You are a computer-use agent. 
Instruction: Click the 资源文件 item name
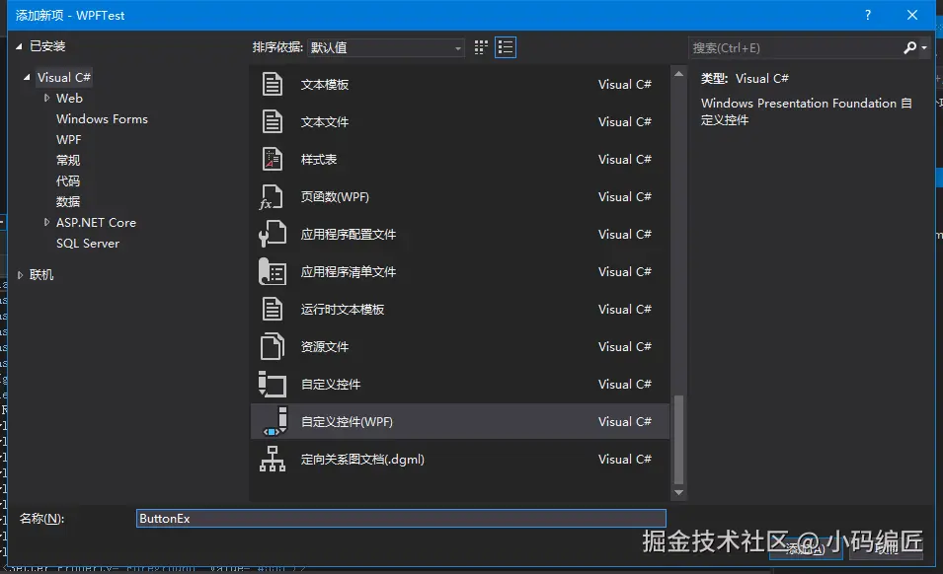325,347
